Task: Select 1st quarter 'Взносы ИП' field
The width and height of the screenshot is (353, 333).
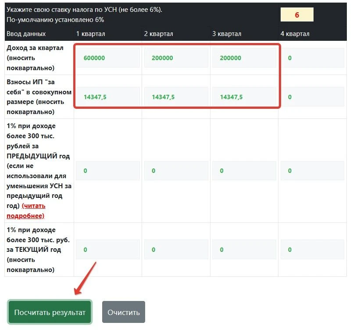Action: pos(108,97)
